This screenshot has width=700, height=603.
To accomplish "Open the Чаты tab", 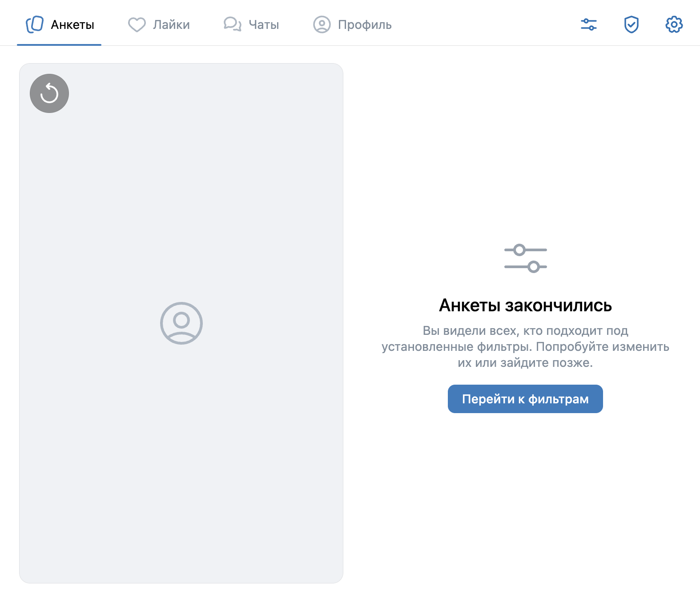I will pos(251,24).
